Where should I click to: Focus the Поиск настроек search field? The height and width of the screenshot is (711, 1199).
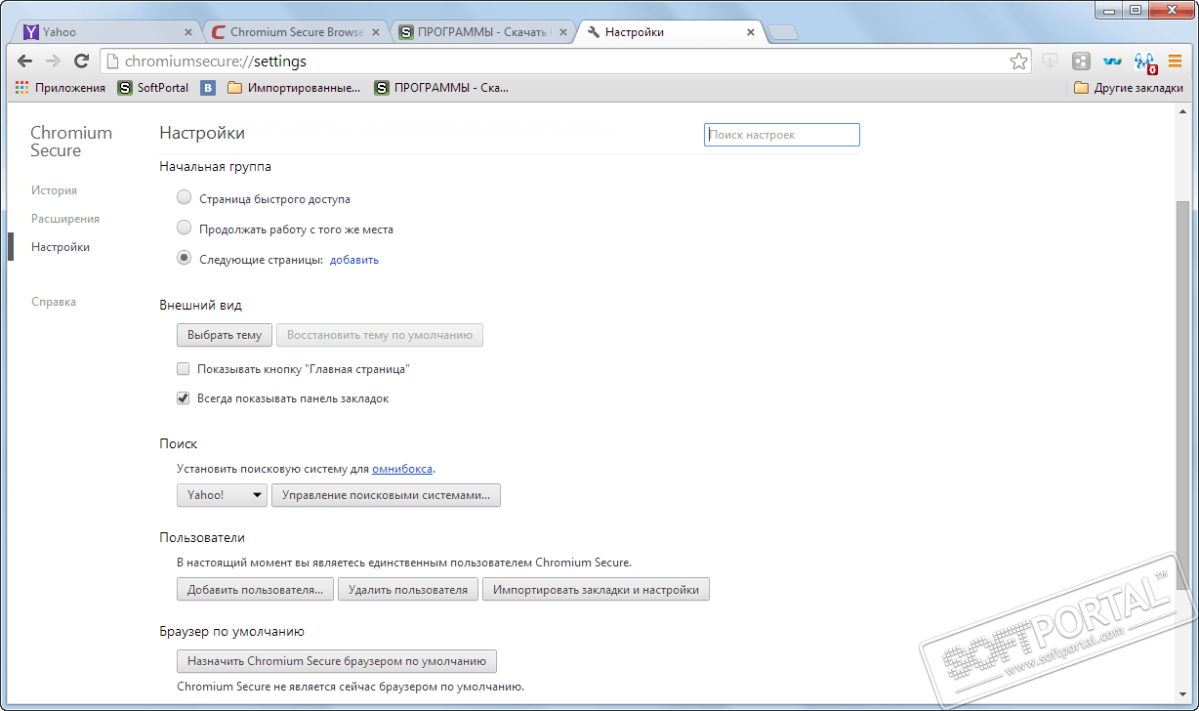click(x=782, y=135)
